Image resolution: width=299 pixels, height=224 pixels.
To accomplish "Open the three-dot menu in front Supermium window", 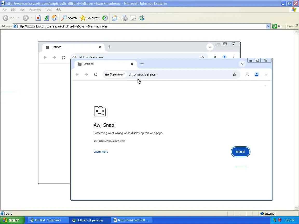I will 266,74.
